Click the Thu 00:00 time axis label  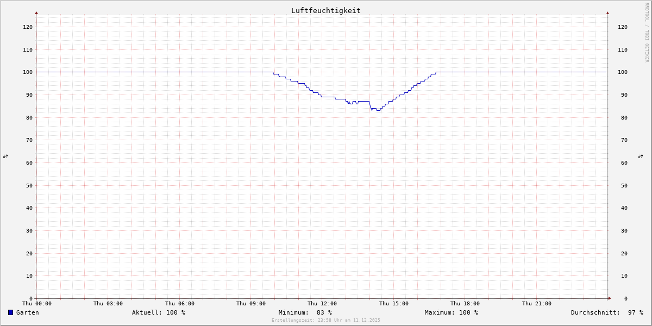37,304
